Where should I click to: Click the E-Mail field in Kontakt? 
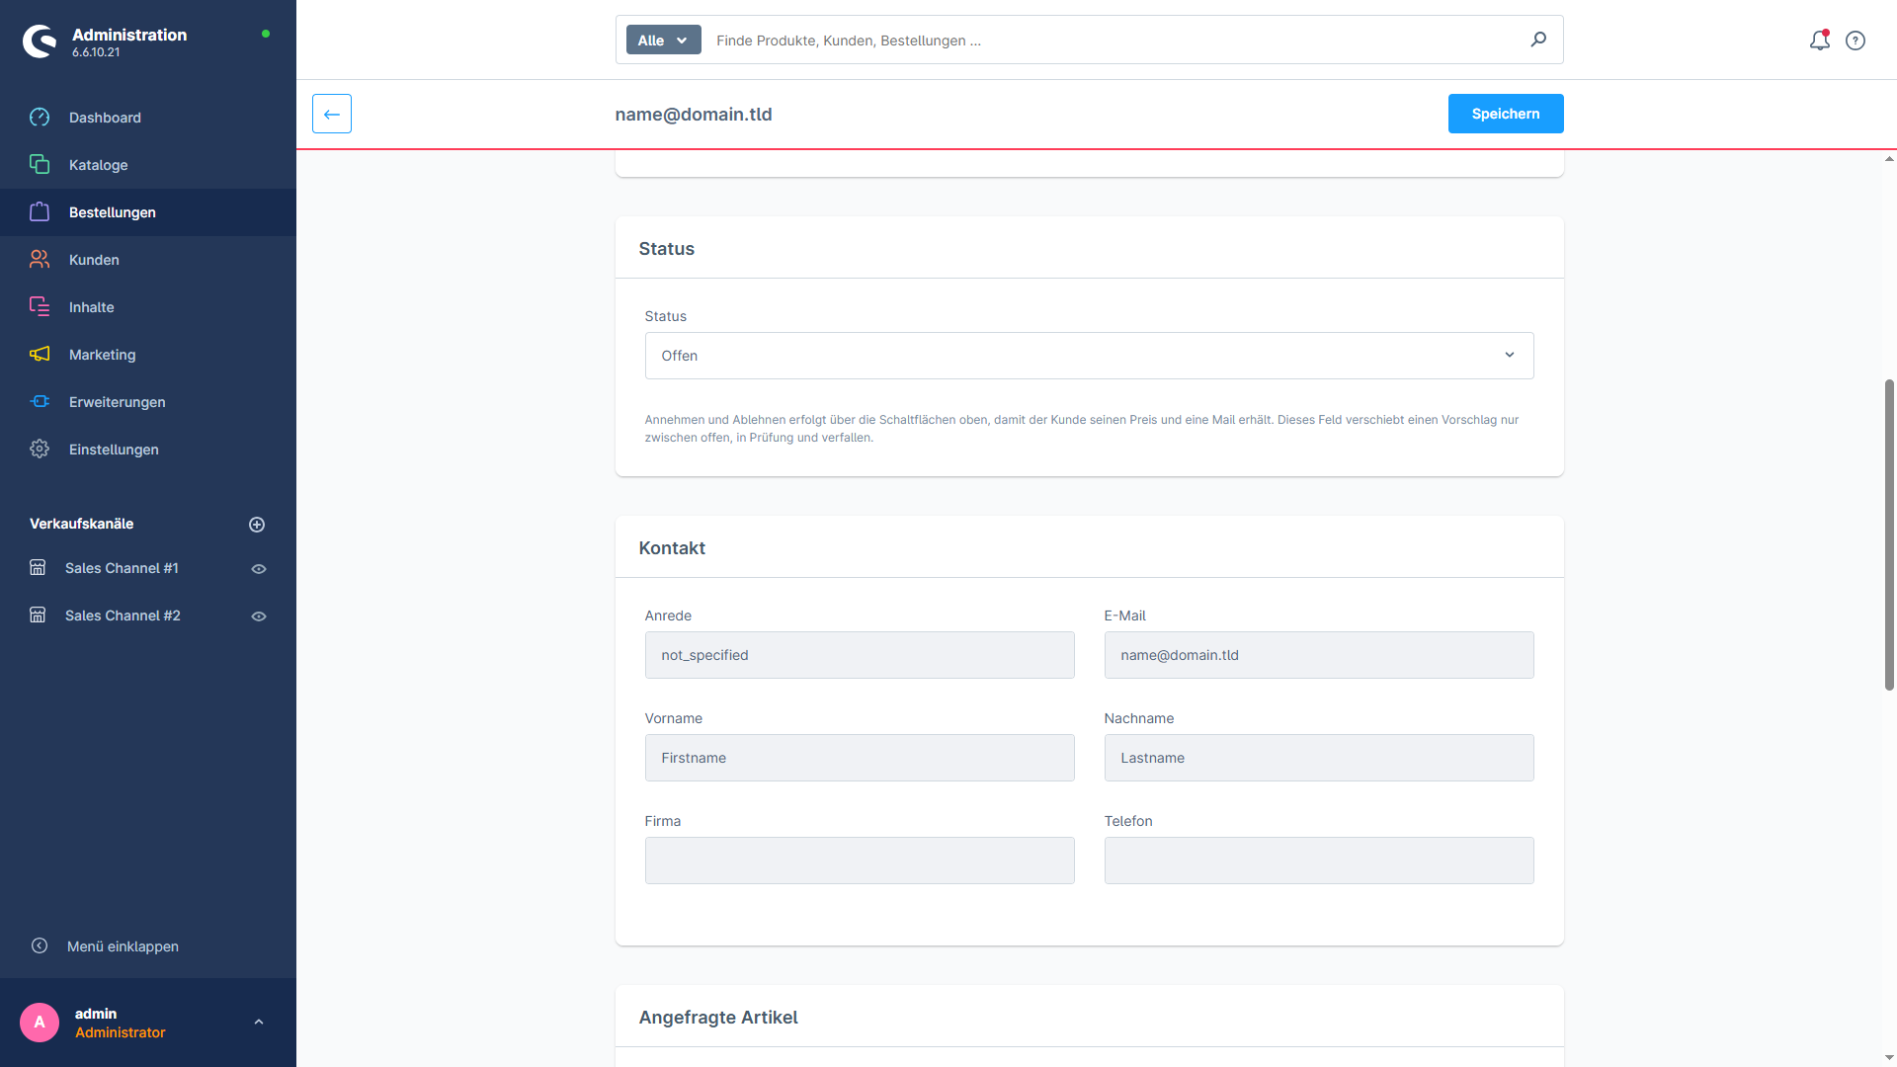click(x=1319, y=655)
